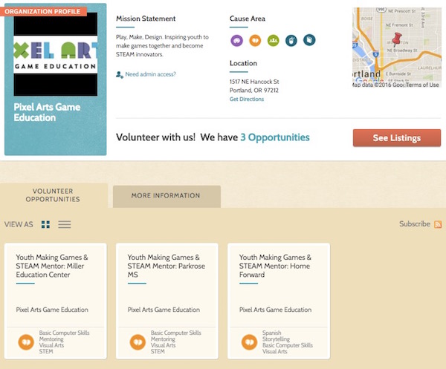Click orange icon on Home Forward card

(250, 342)
